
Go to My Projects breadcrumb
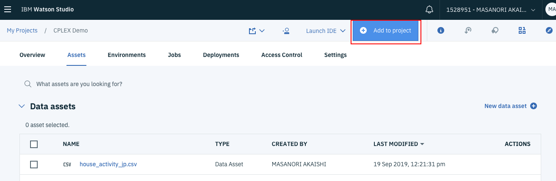click(x=22, y=31)
